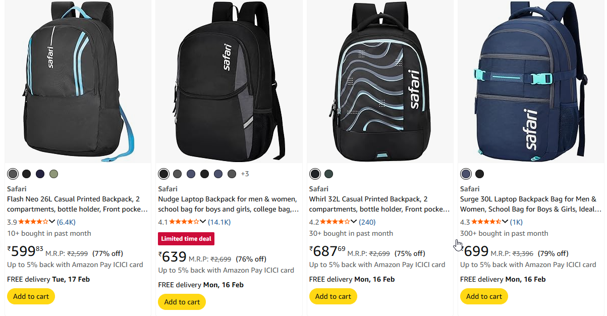Expand the Surge 30L rating chevron
The width and height of the screenshot is (607, 316).
tap(505, 222)
